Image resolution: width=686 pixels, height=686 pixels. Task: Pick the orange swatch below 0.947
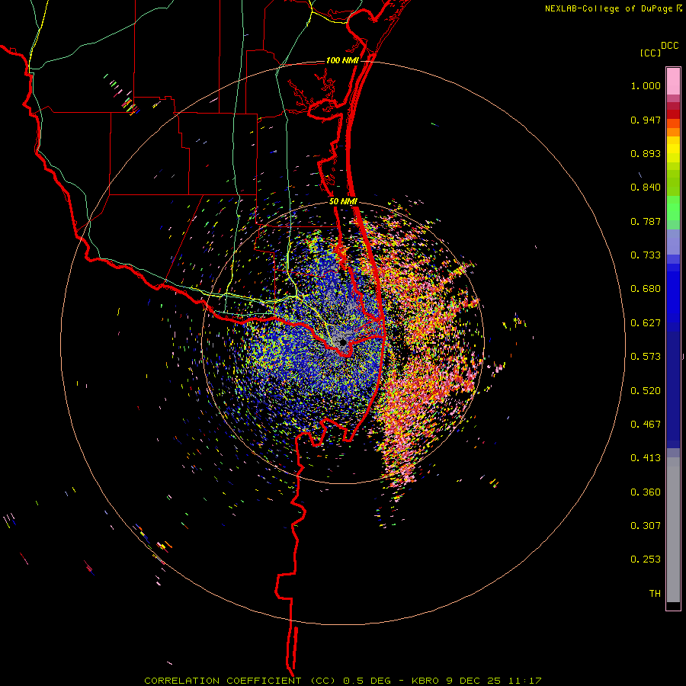pos(673,131)
